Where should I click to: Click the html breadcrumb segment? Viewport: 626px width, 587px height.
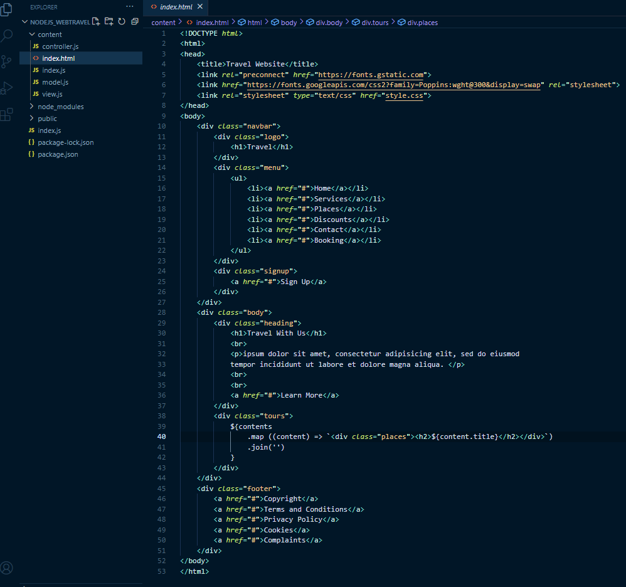[254, 23]
